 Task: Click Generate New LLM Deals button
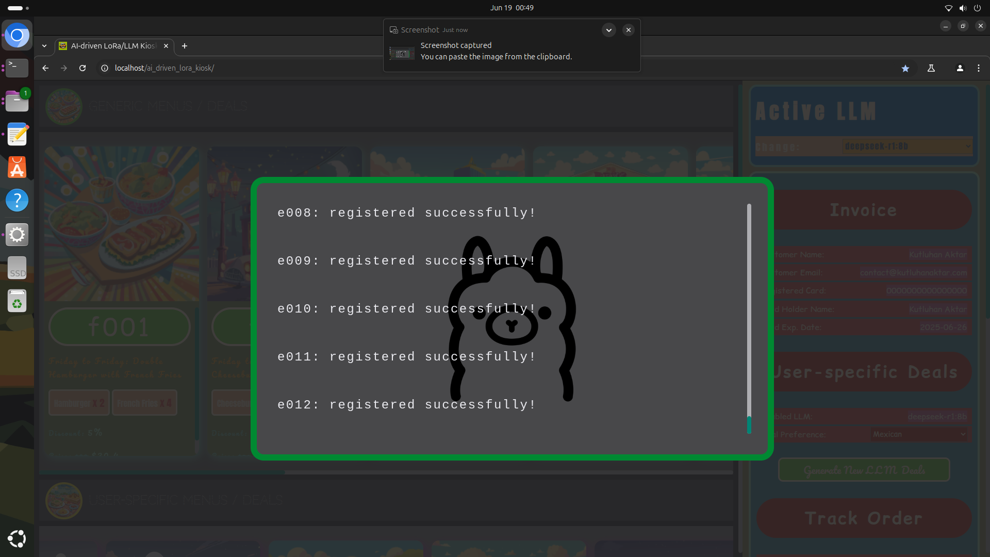coord(864,470)
